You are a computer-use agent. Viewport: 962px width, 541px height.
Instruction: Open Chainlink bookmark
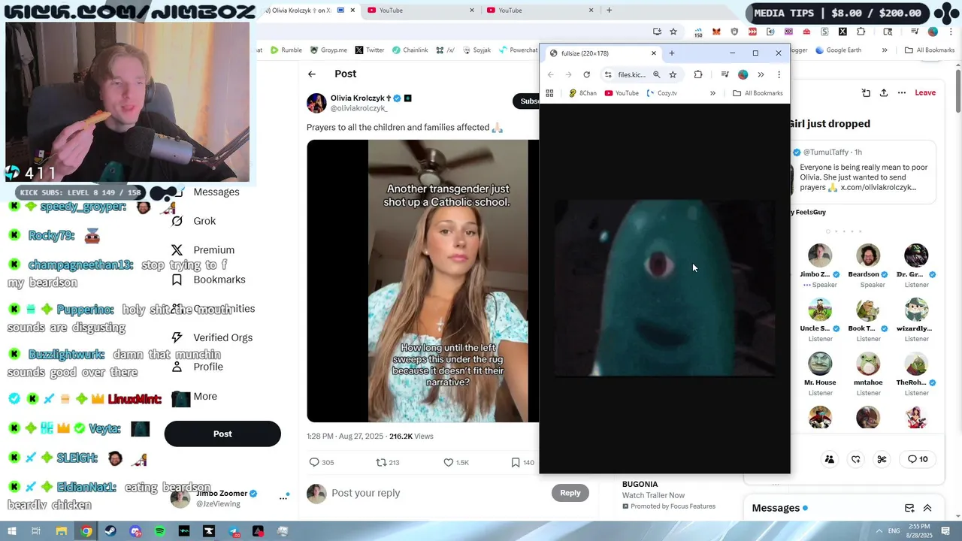click(410, 50)
